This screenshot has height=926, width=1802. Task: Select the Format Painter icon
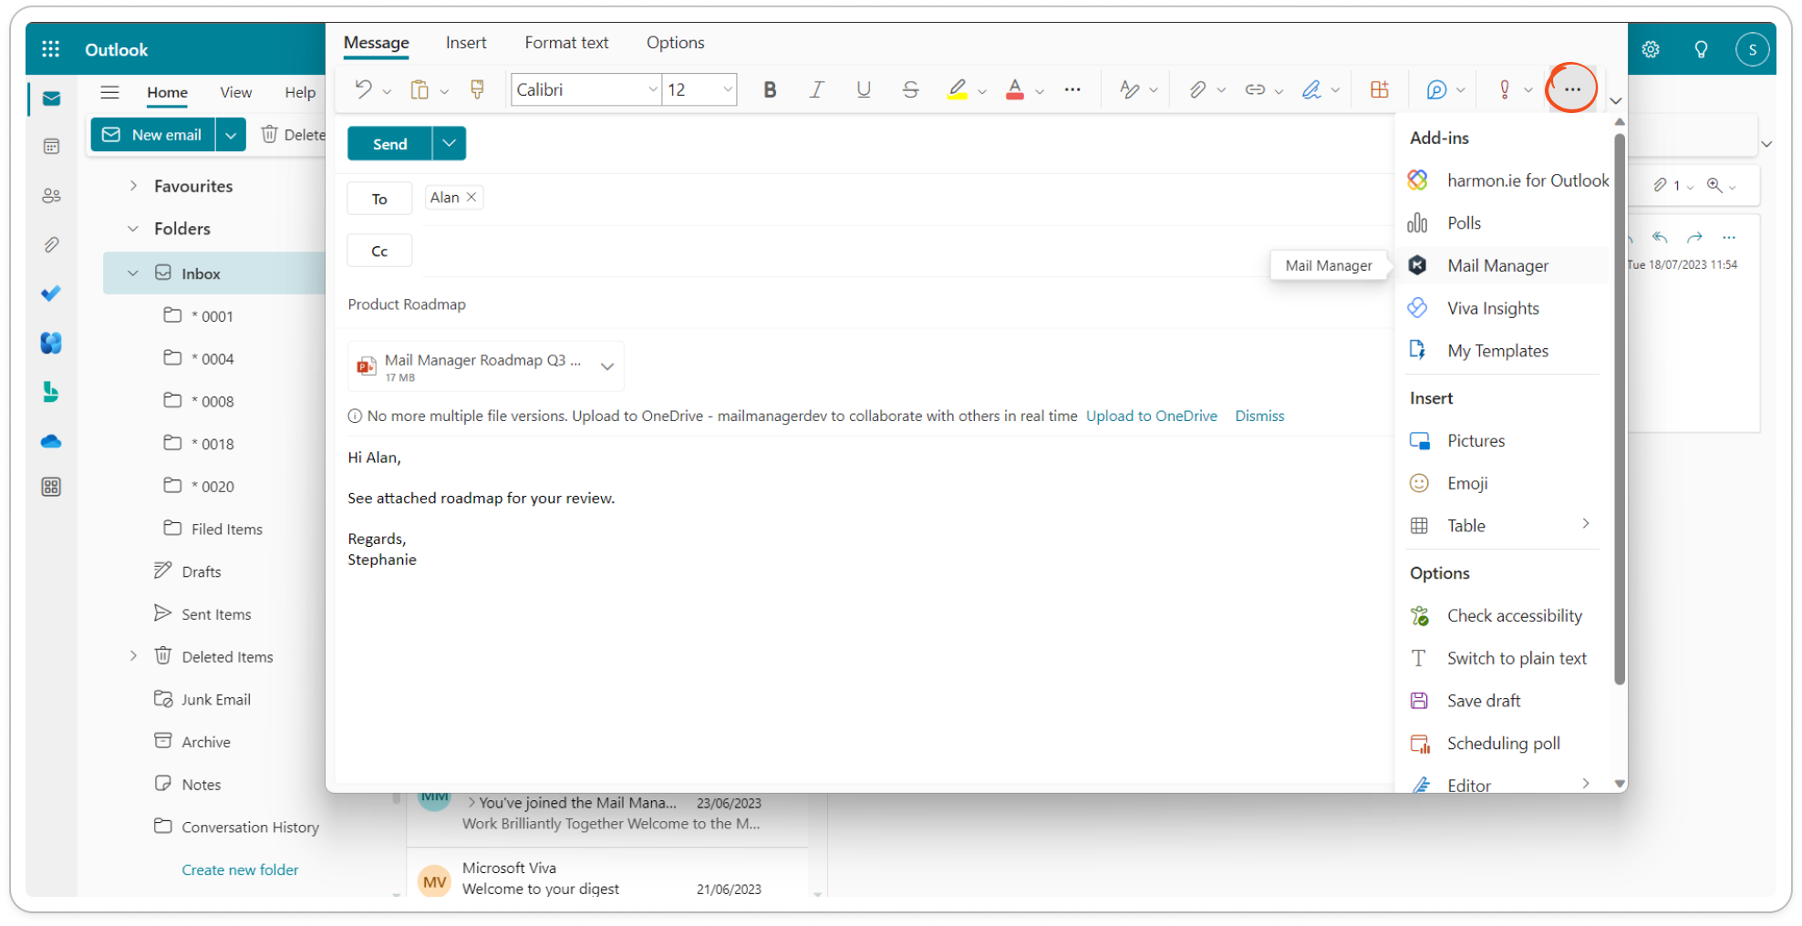coord(477,89)
